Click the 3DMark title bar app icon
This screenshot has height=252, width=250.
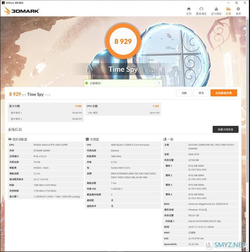[3, 3]
